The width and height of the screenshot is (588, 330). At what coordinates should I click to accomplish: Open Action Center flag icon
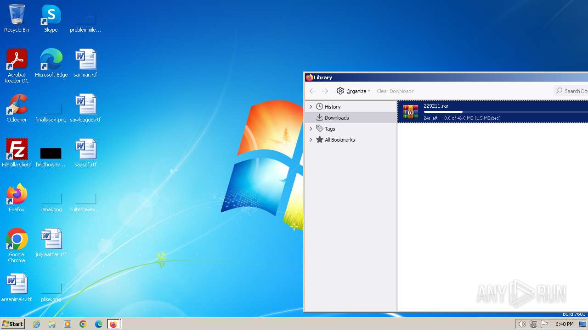[x=544, y=324]
